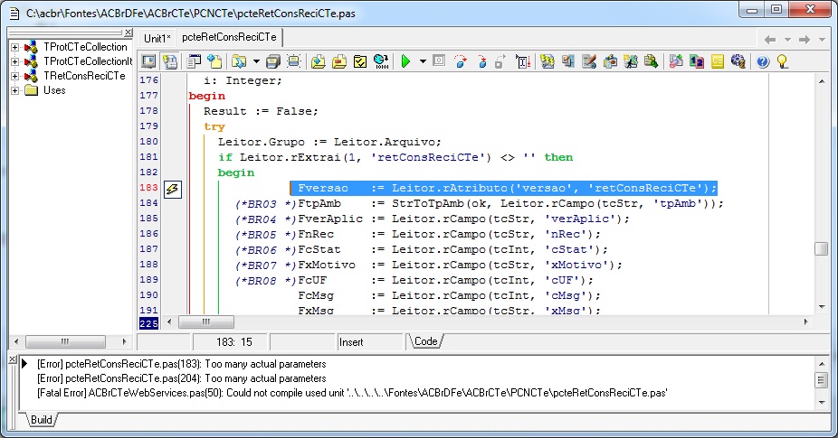838x438 pixels.
Task: Click the editor Back navigation arrow
Action: pos(770,40)
